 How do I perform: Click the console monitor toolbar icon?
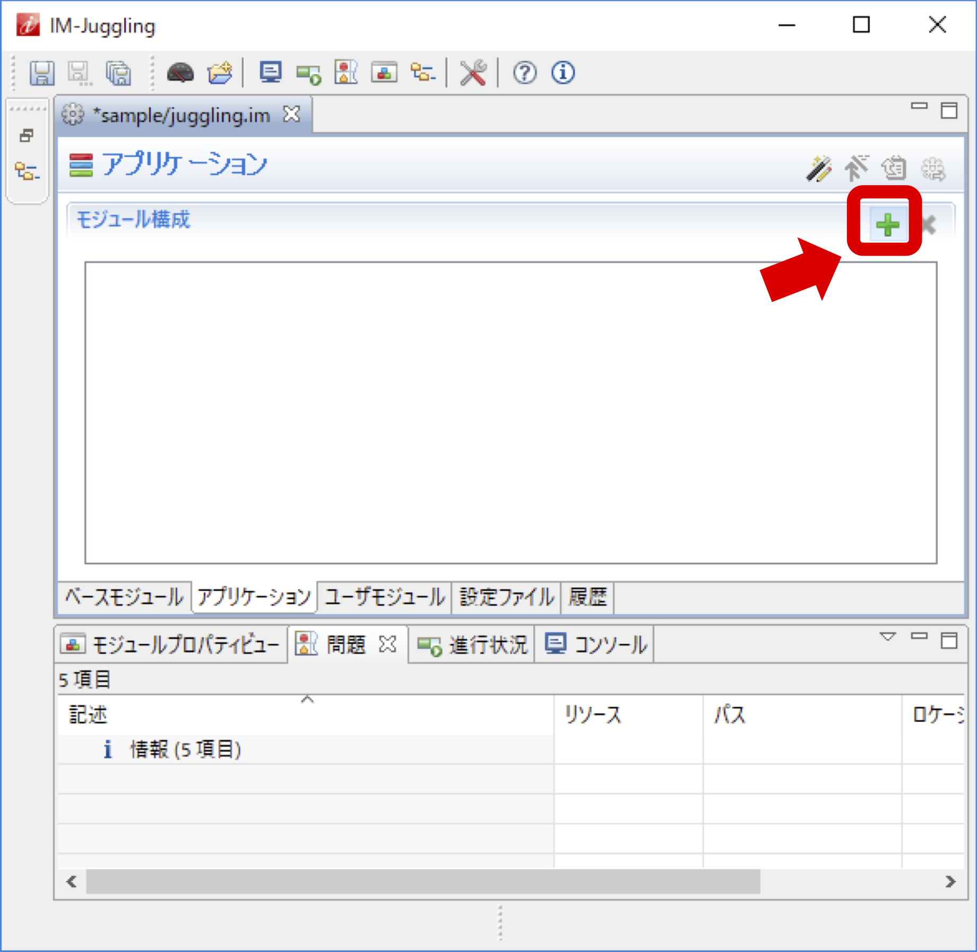point(271,73)
